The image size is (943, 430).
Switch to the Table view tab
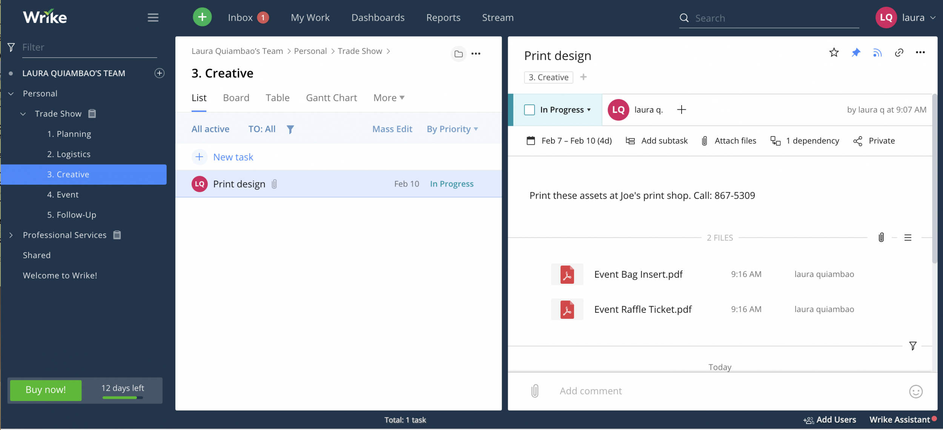point(277,98)
